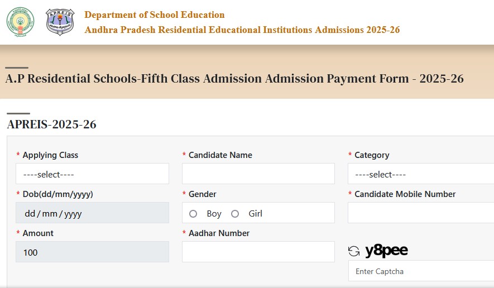
Task: Click the y8pee captcha text image
Action: tap(386, 251)
